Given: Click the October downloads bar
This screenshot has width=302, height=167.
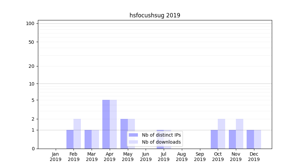Looking at the screenshot, I should 221,134.
